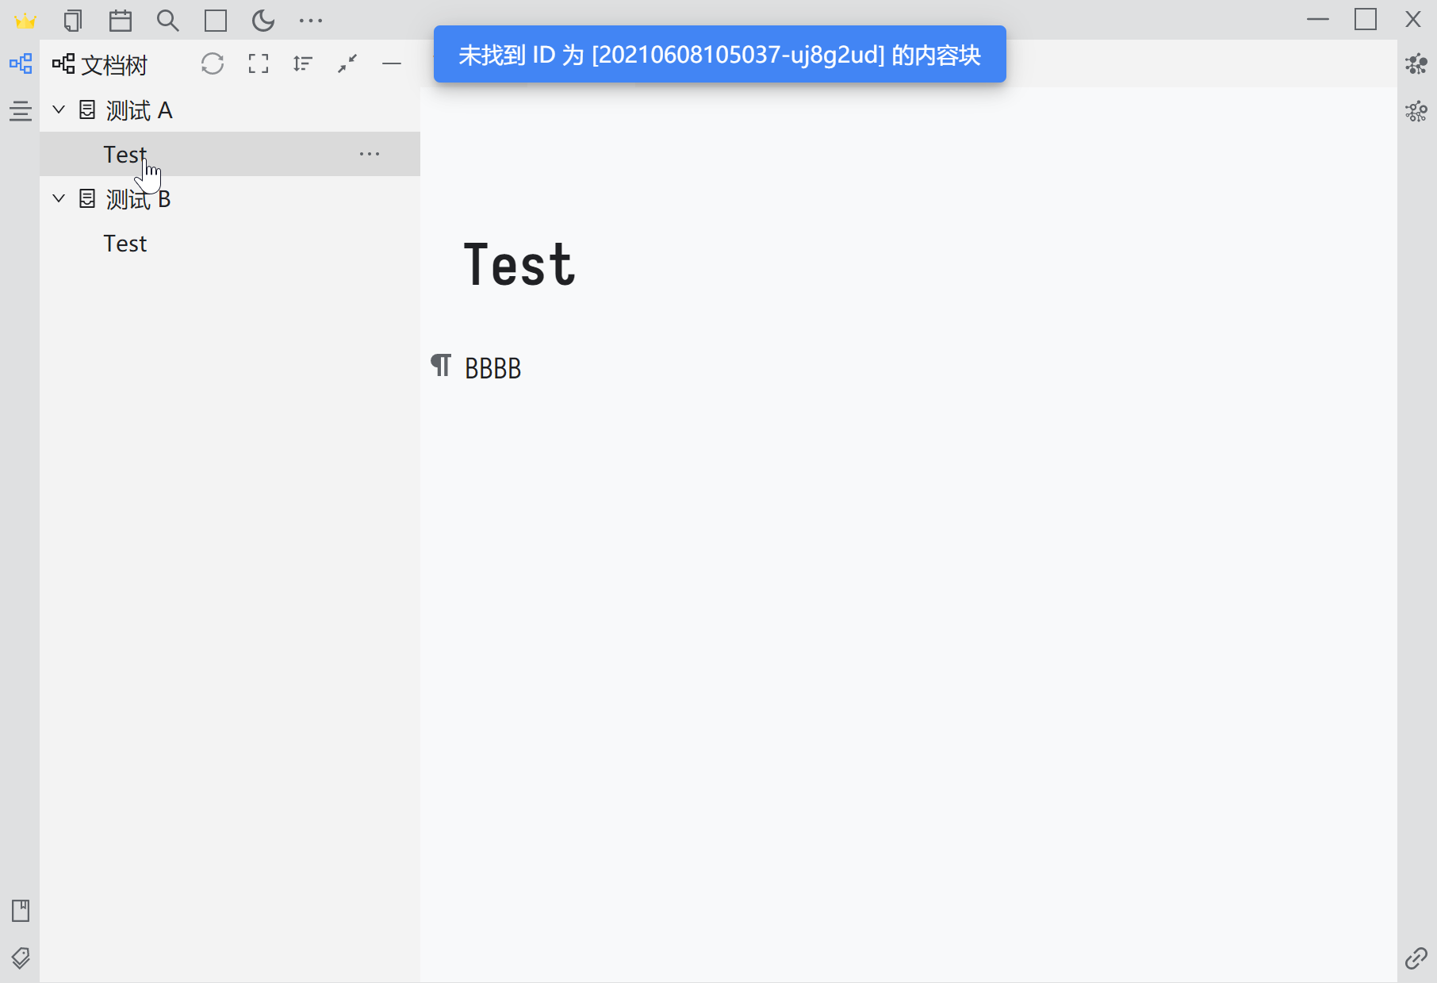1437x983 pixels.
Task: Click the crown account icon
Action: pyautogui.click(x=25, y=21)
